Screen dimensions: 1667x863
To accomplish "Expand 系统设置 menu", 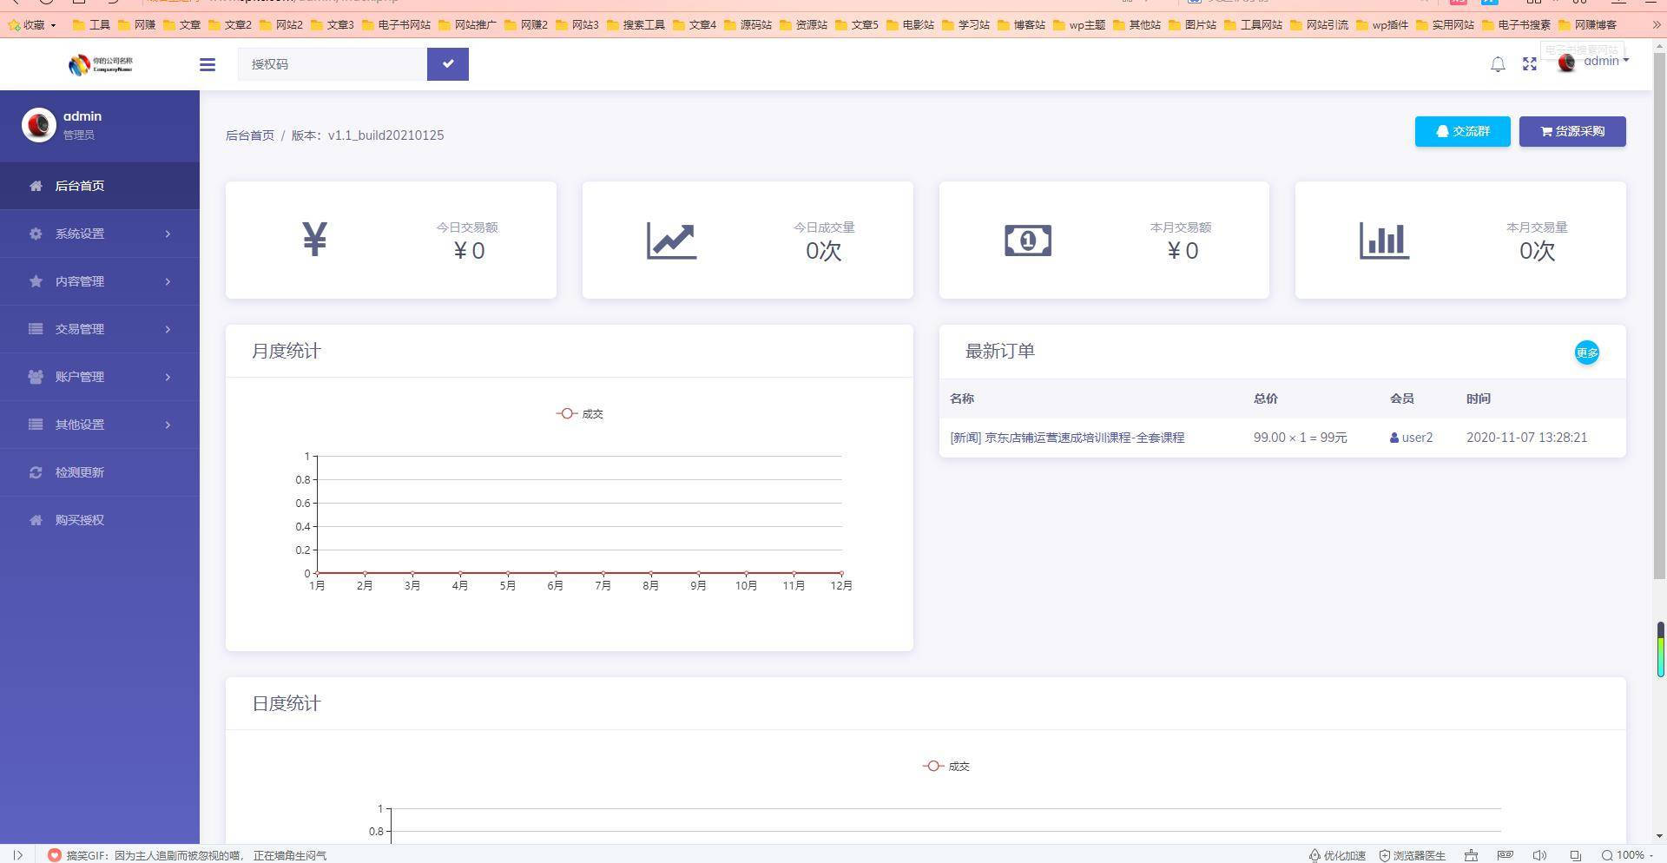I will click(100, 234).
